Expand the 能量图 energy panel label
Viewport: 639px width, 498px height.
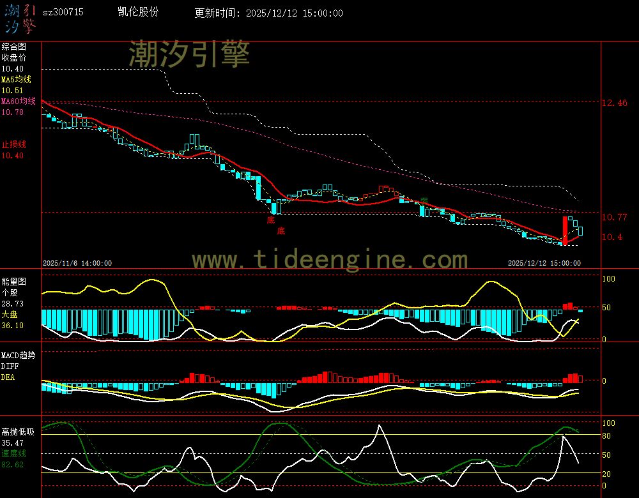click(x=13, y=281)
